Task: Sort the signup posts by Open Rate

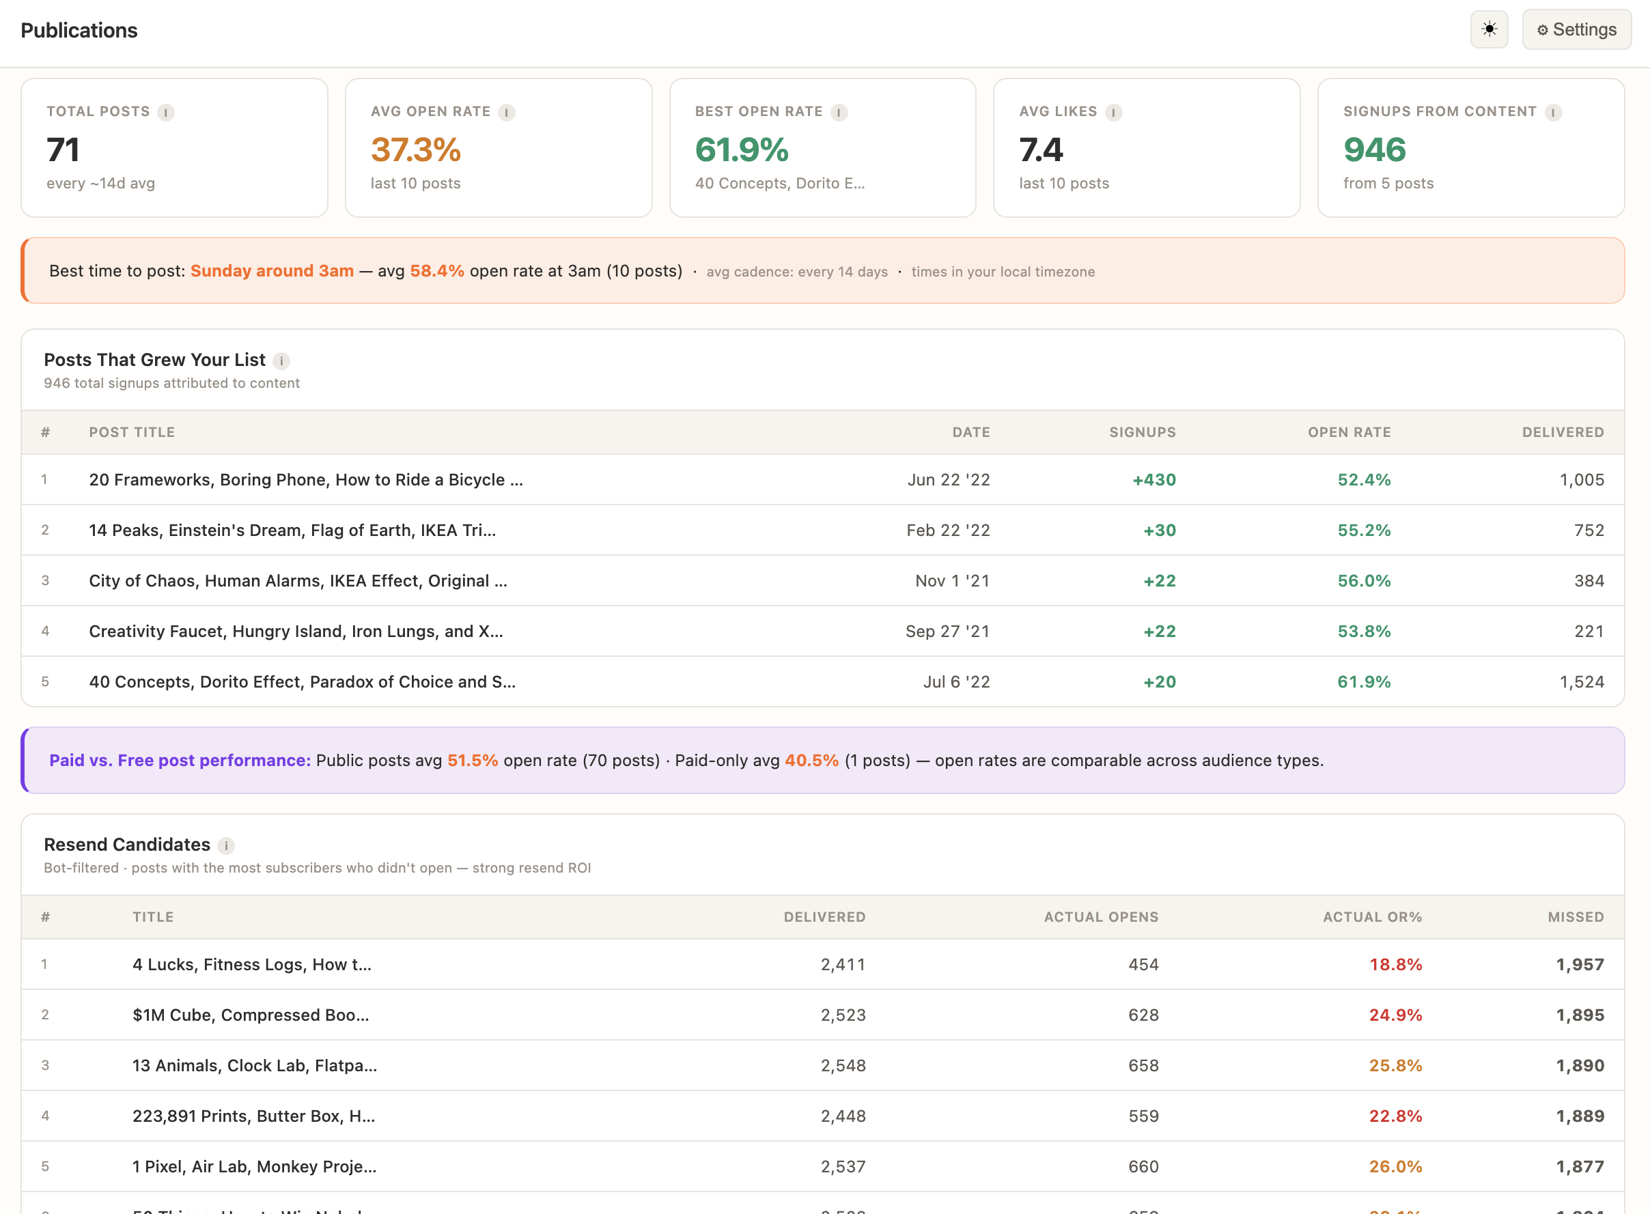Action: pyautogui.click(x=1349, y=432)
